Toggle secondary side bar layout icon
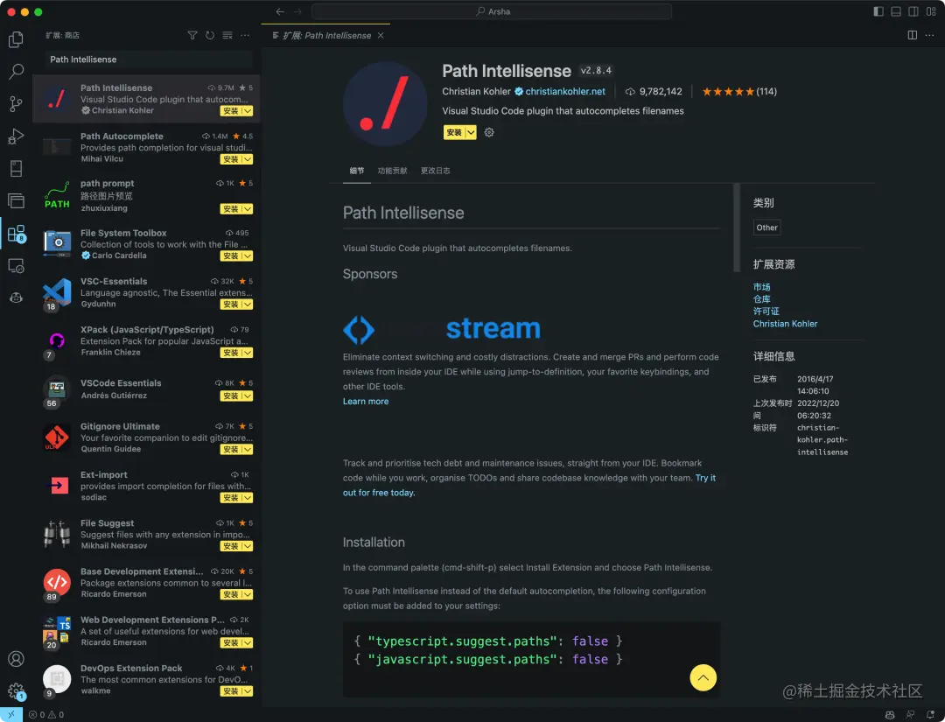The height and width of the screenshot is (722, 945). coord(913,11)
